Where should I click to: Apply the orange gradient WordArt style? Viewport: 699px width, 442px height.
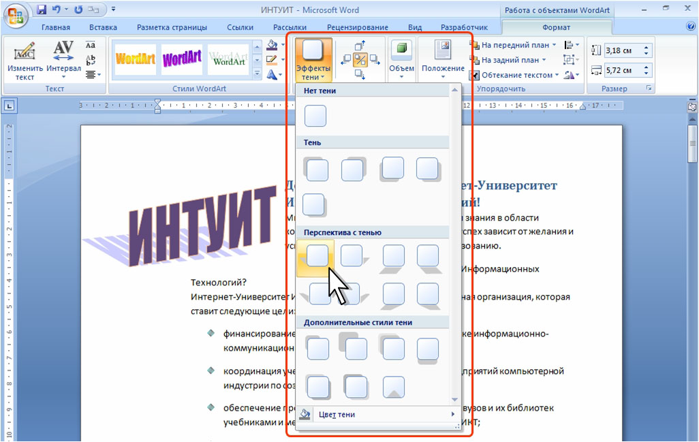tap(136, 59)
